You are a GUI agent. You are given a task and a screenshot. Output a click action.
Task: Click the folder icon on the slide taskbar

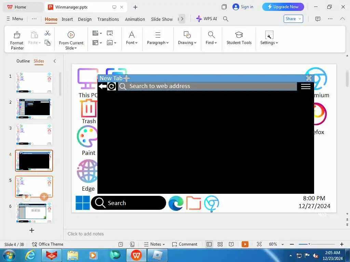click(193, 203)
